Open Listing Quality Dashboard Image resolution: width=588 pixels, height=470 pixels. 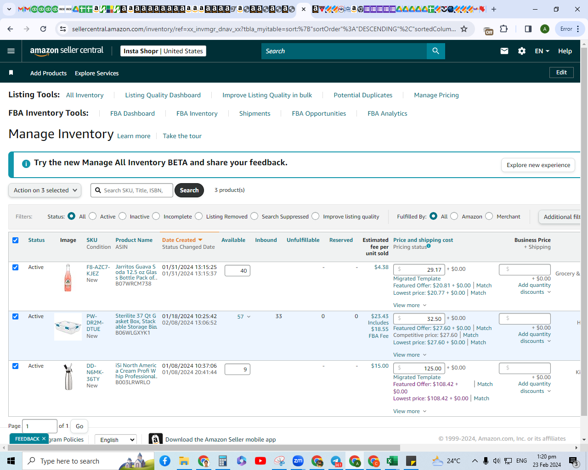pos(163,95)
